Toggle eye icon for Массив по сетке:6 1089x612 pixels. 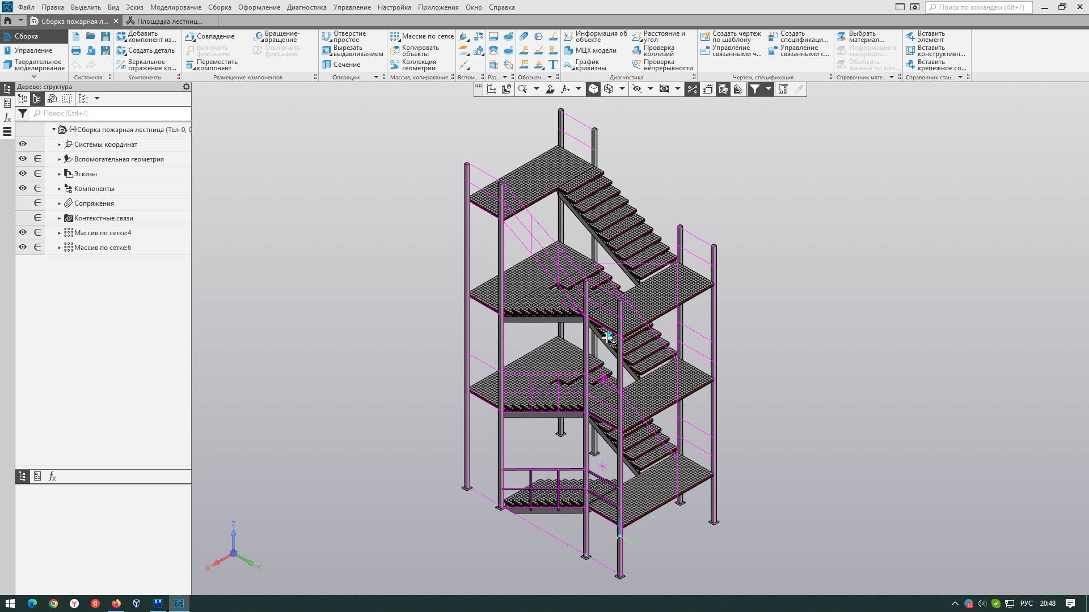[23, 247]
